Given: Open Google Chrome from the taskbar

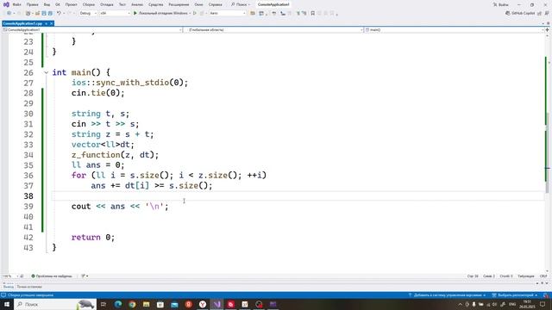Looking at the screenshot, I should coord(132,304).
